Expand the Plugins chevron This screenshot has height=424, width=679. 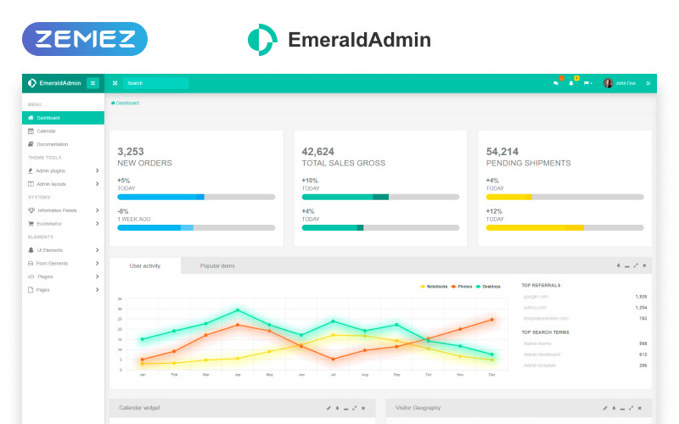pyautogui.click(x=97, y=276)
